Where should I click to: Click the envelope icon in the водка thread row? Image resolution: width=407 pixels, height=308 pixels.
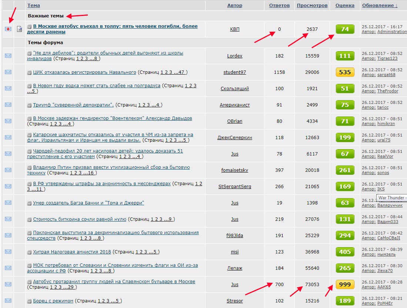click(8, 88)
